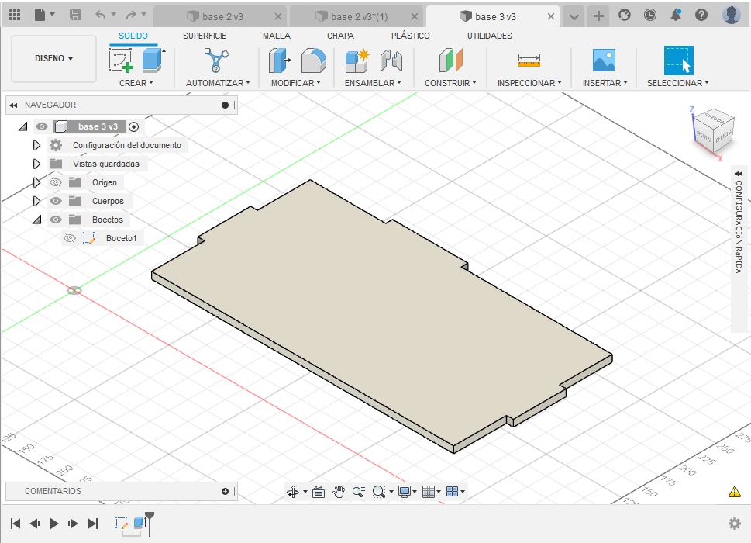
Task: Select the Measure tool
Action: 529,60
